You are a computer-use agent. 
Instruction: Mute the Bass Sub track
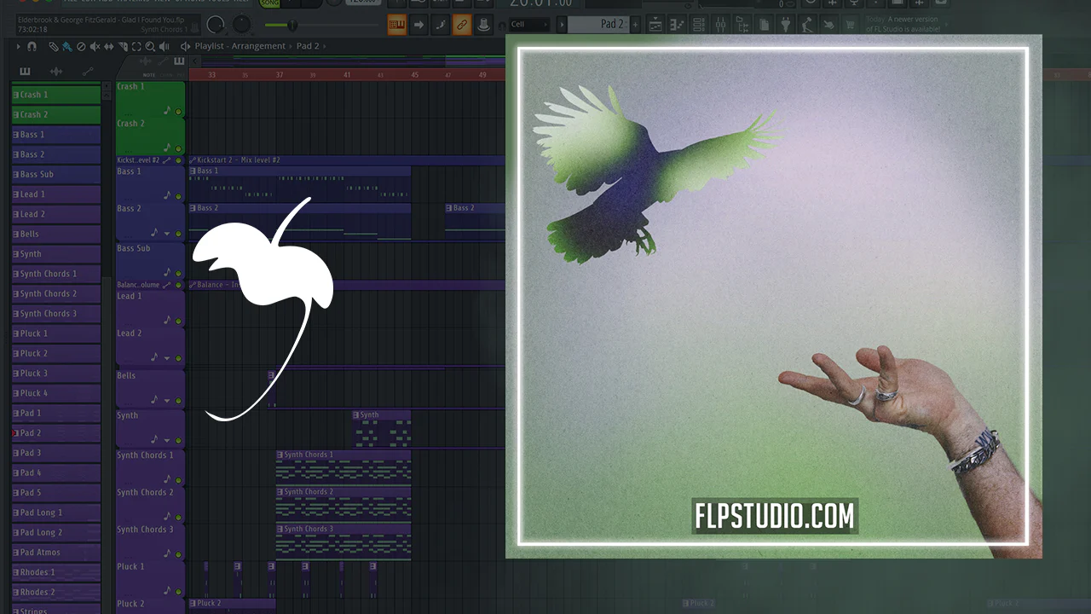[x=178, y=273]
